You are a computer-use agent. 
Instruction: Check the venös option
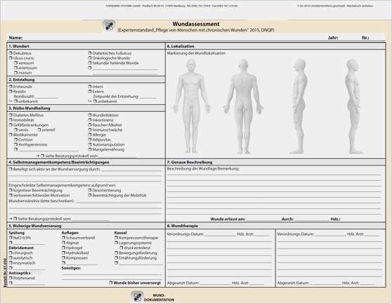click(15, 130)
